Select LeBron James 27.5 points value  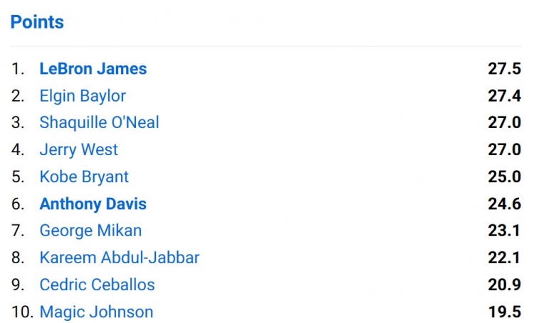tap(504, 69)
